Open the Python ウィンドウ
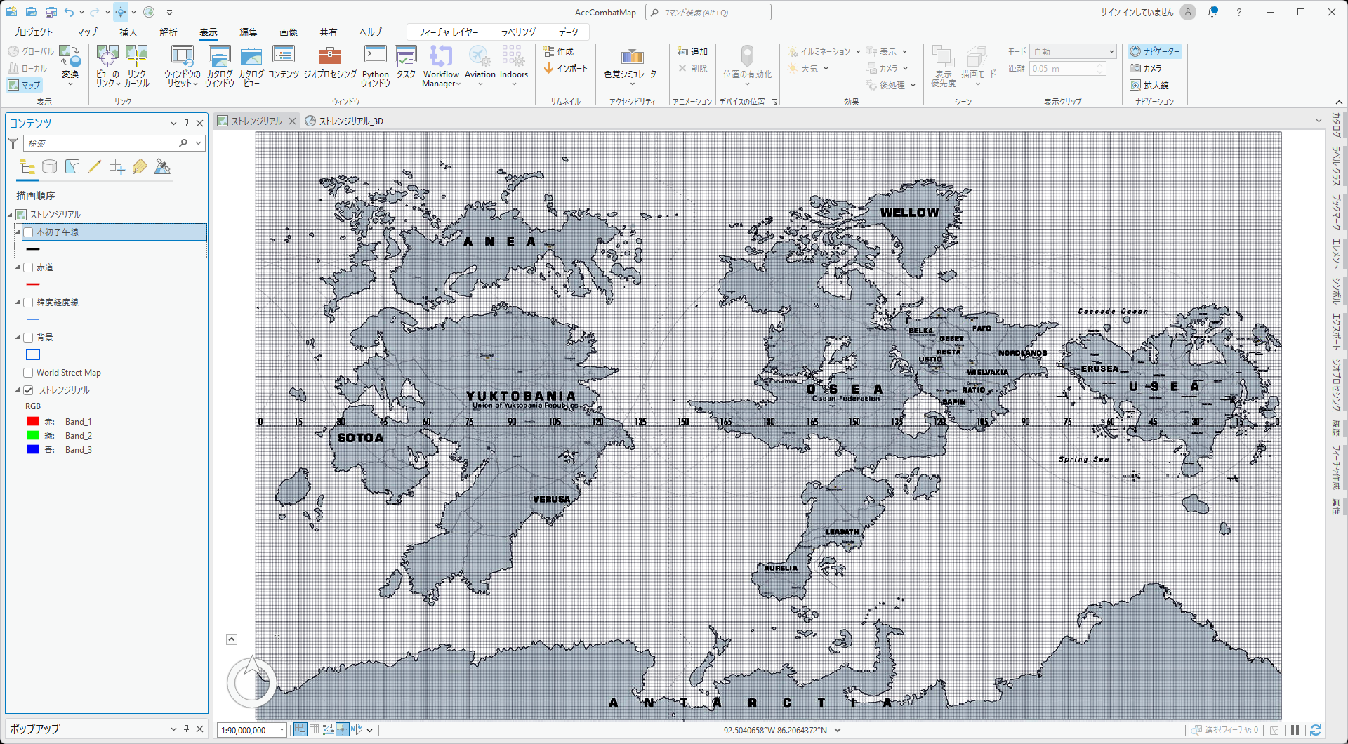This screenshot has height=744, width=1348. [376, 66]
